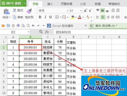Toggle top vertical alignment
127x96 pixels.
tap(98, 10)
